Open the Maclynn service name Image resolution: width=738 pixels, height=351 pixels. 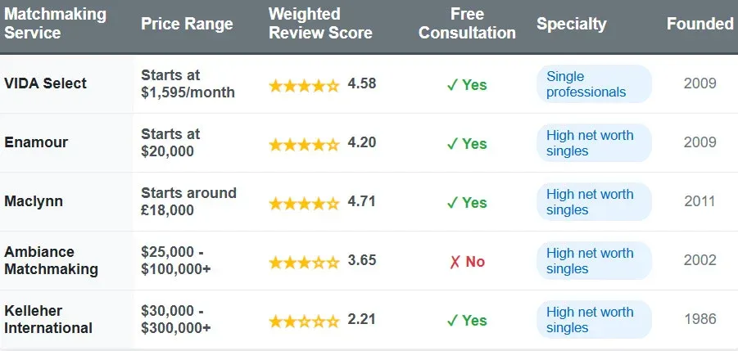[34, 201]
